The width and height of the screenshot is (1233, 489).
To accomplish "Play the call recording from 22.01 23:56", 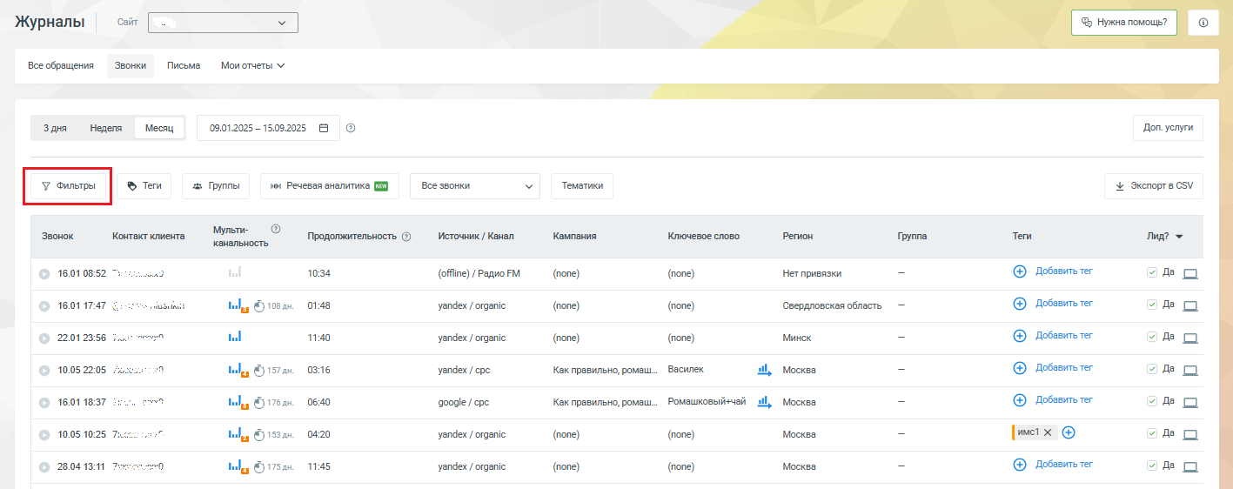I will coord(44,338).
